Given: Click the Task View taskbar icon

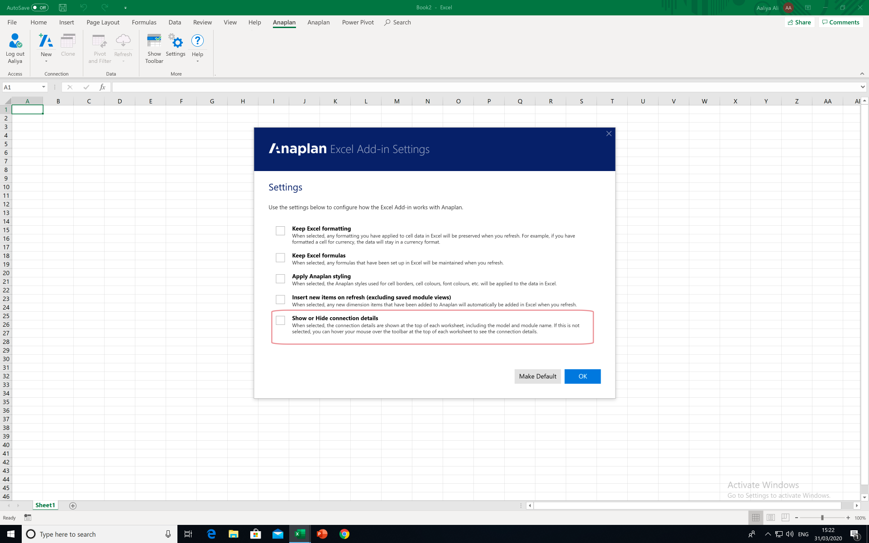Looking at the screenshot, I should pyautogui.click(x=188, y=534).
